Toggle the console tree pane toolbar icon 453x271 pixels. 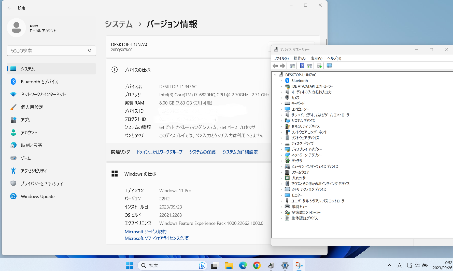292,66
